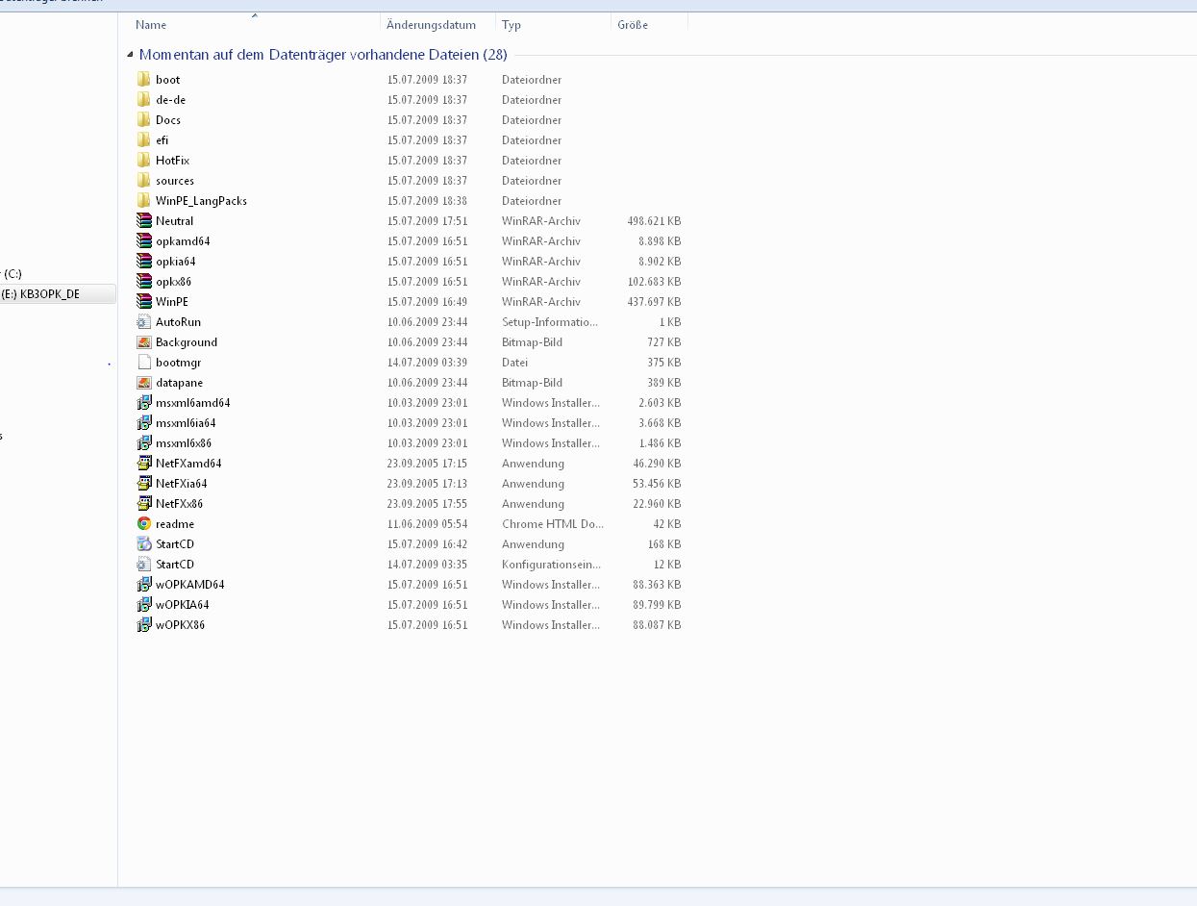Select the efi folder icon
Viewport: 1197px width, 906px height.
(144, 140)
